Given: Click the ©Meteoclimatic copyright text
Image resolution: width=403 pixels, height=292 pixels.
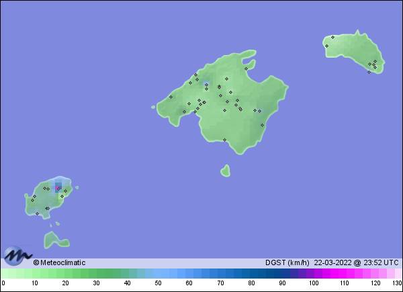Looking at the screenshot, I should coord(59,262).
